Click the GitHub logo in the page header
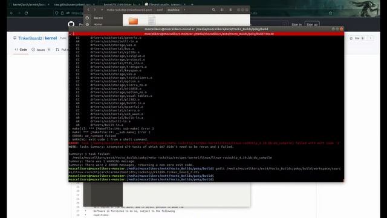This screenshot has width=387, height=218. tap(71, 24)
